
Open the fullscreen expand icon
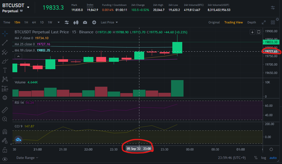coord(264,22)
